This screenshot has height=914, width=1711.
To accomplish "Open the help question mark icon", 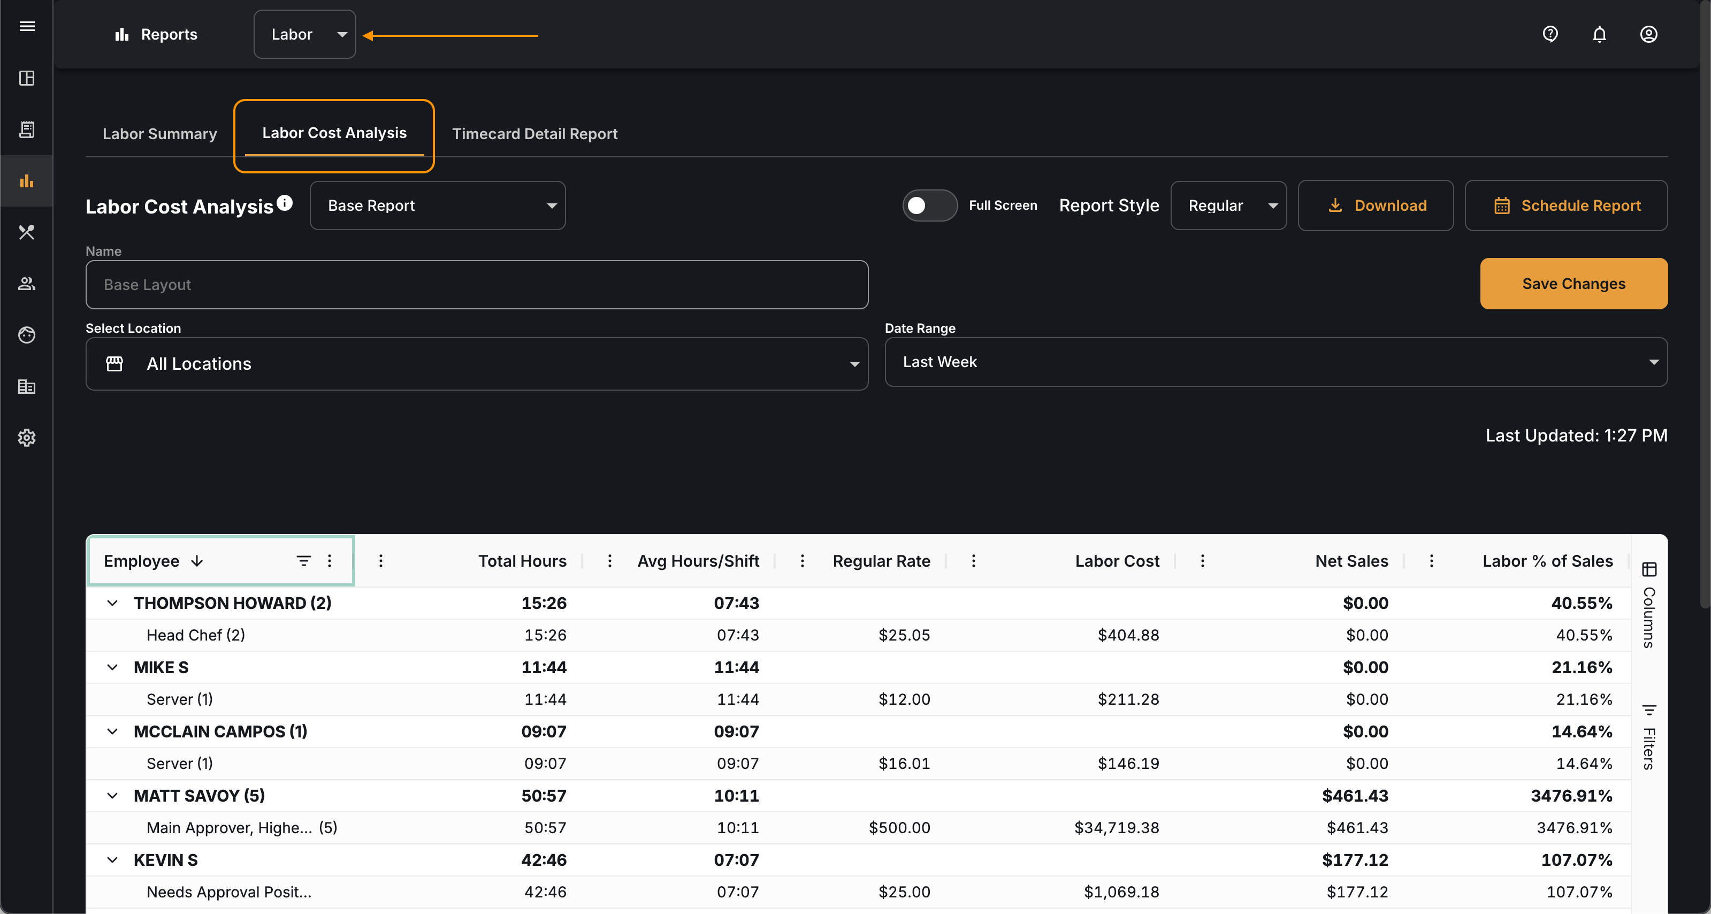I will tap(1549, 34).
